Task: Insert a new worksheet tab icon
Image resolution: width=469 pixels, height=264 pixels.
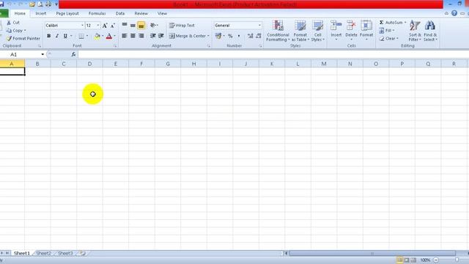Action: (82, 253)
